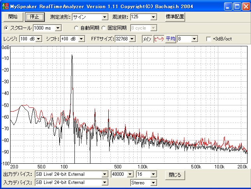Expand the 1000 ms scroll time dropdown

pyautogui.click(x=58, y=28)
